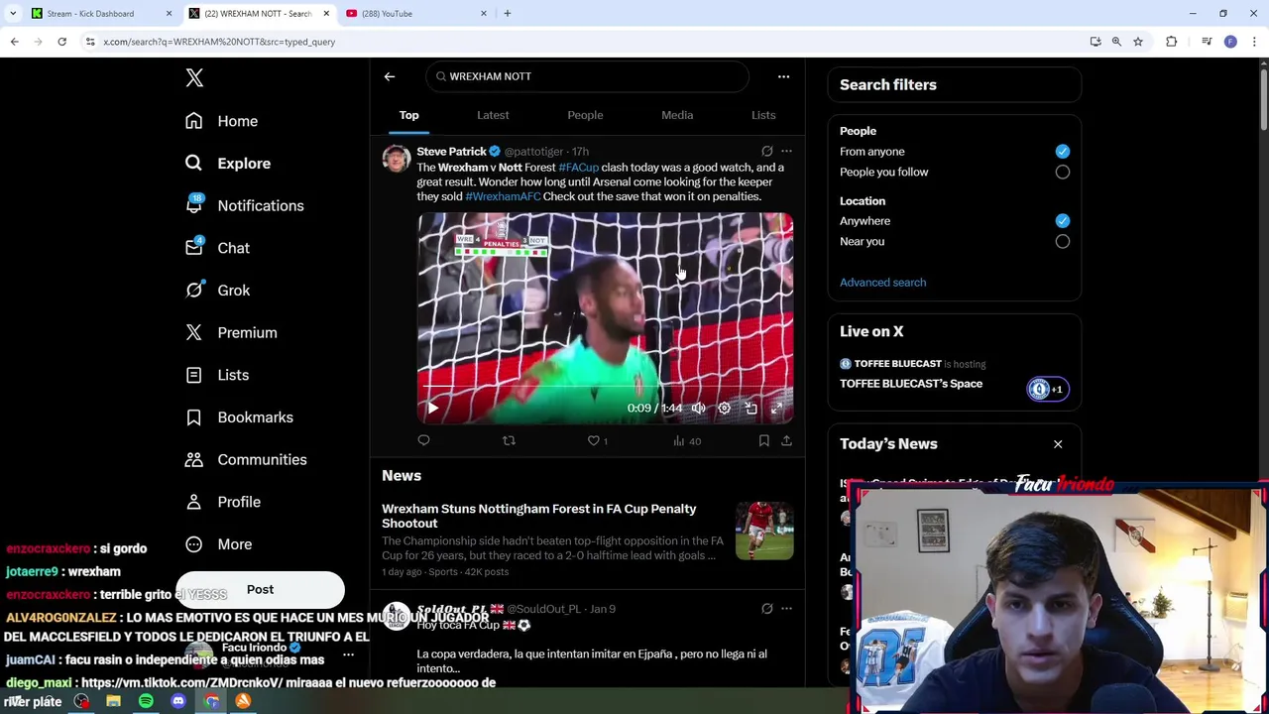Open the Chrome three-dot menu
1269x714 pixels.
tap(1254, 42)
